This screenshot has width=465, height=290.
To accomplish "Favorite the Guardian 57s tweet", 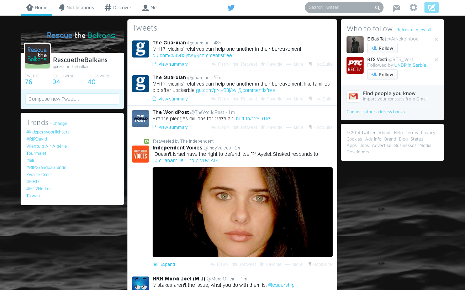I will [271, 99].
